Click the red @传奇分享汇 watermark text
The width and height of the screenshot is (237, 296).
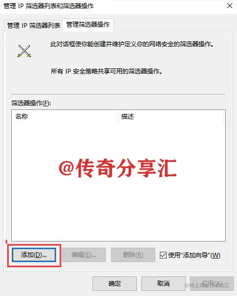[x=118, y=168]
